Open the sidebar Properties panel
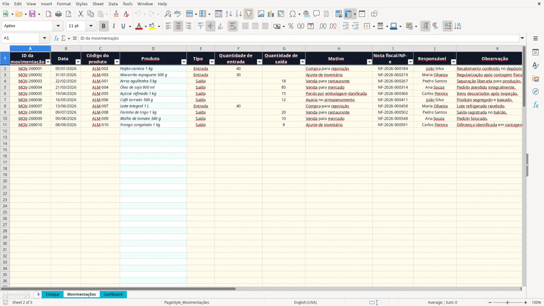The width and height of the screenshot is (544, 306). (535, 53)
